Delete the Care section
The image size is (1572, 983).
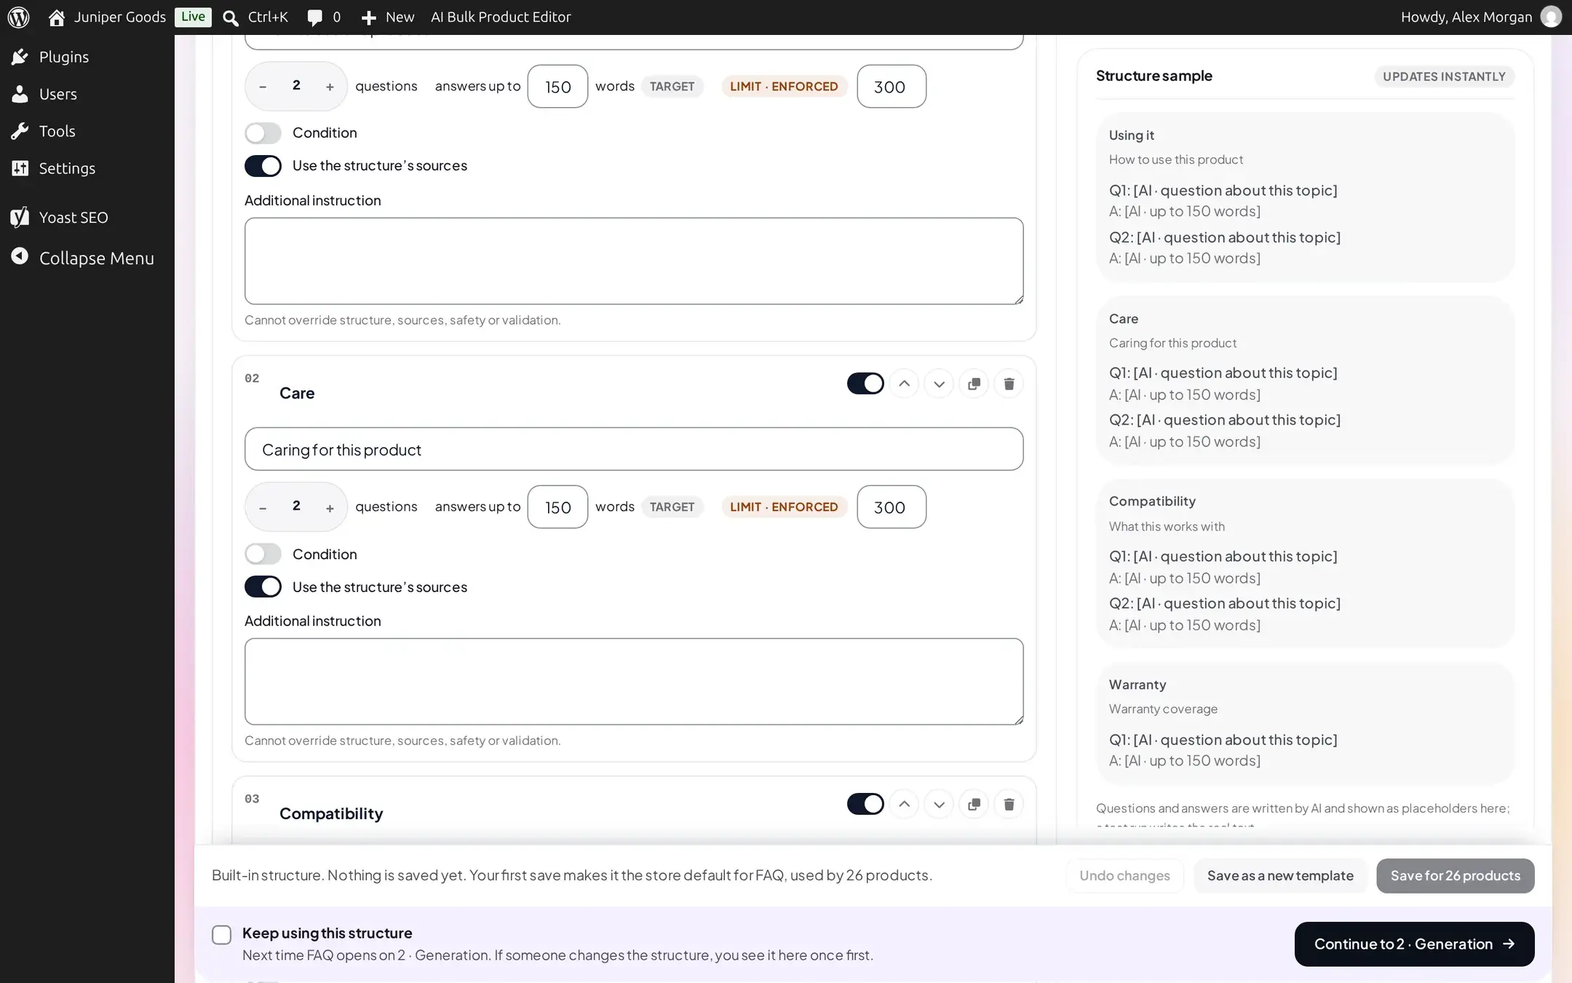1009,384
